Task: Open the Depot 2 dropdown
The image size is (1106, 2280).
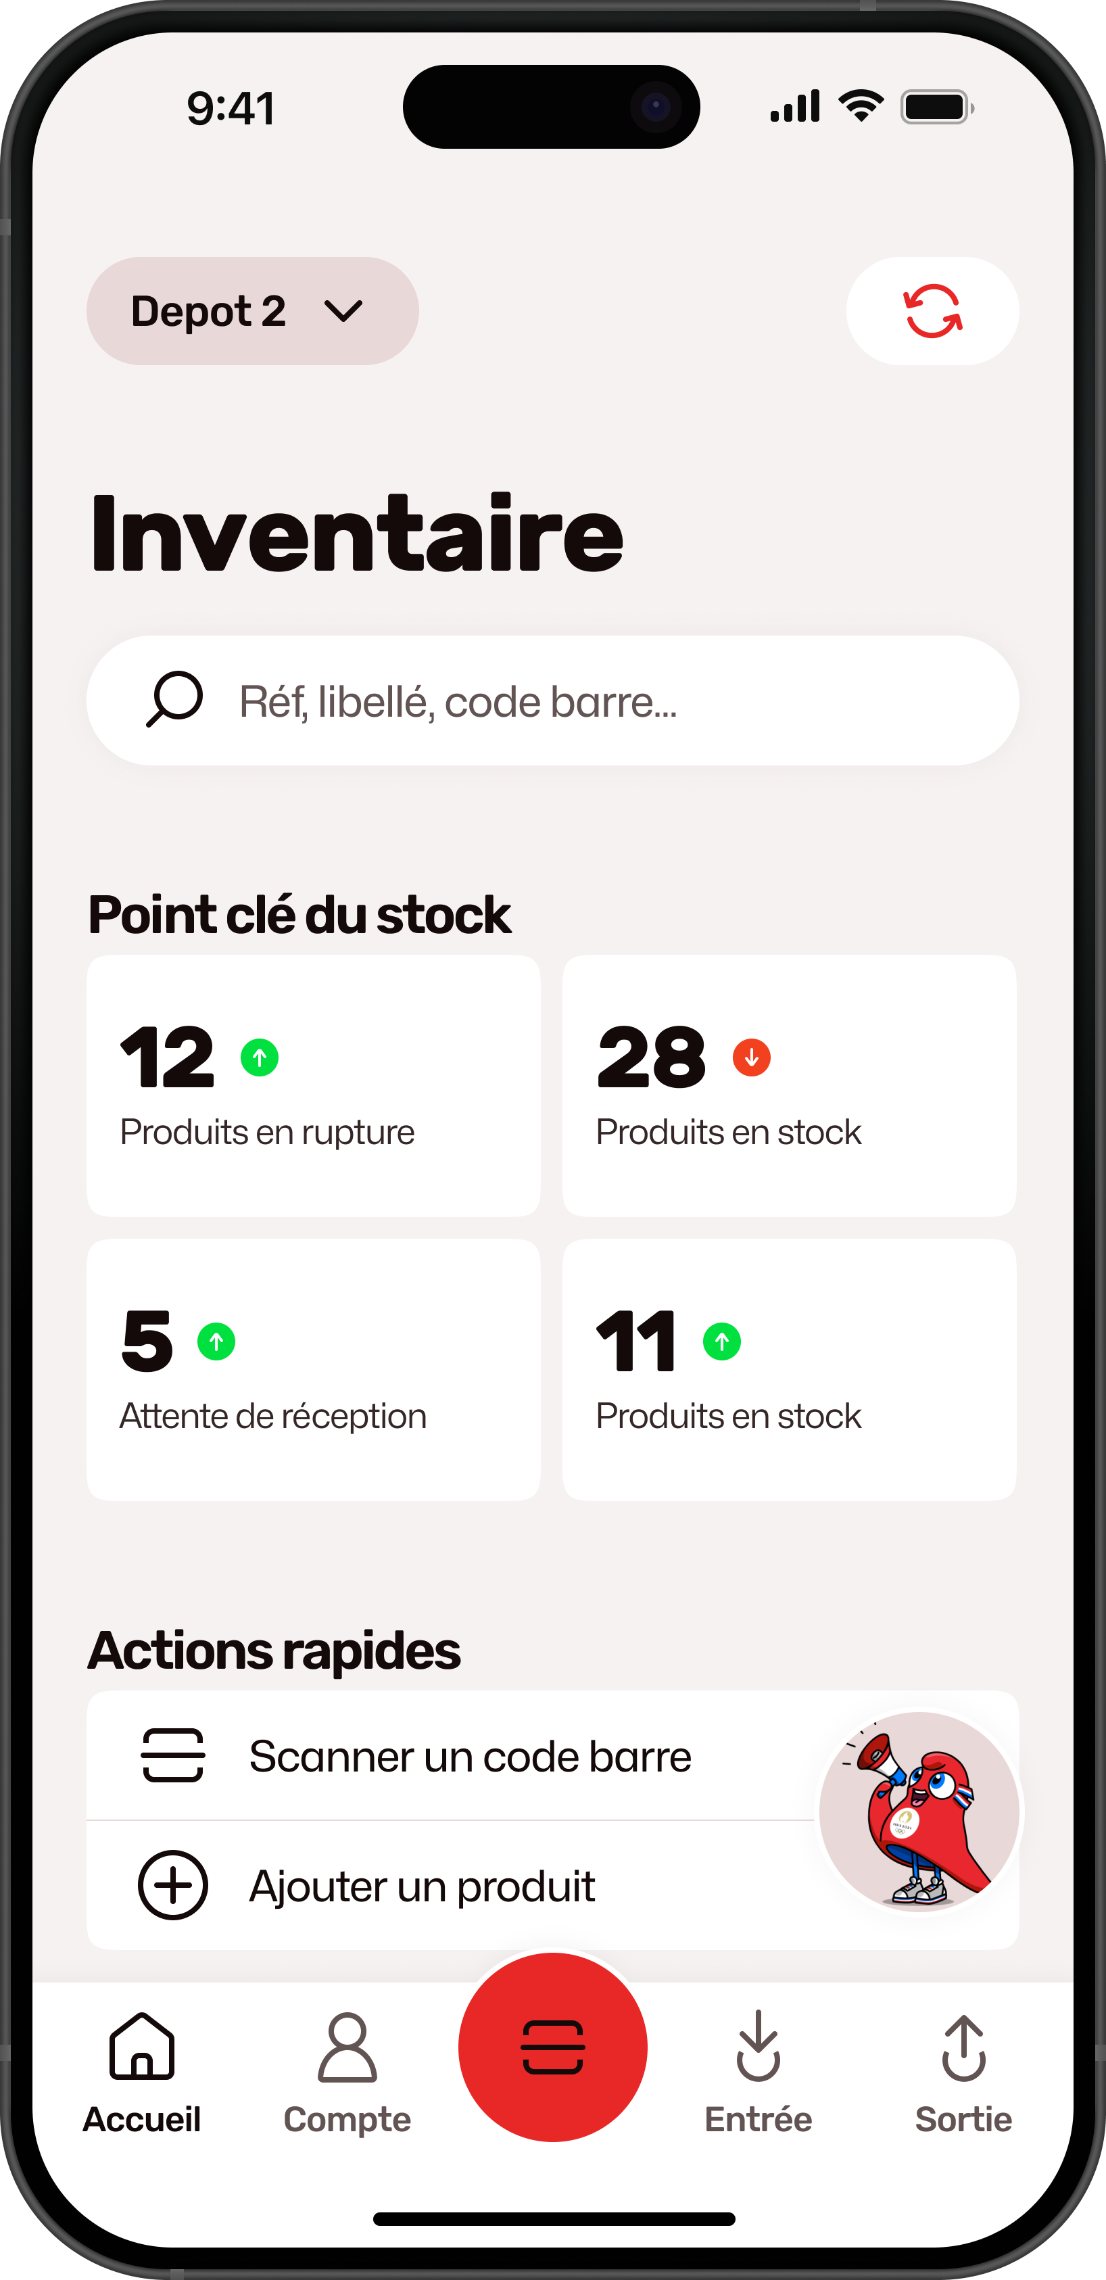Action: pyautogui.click(x=251, y=310)
